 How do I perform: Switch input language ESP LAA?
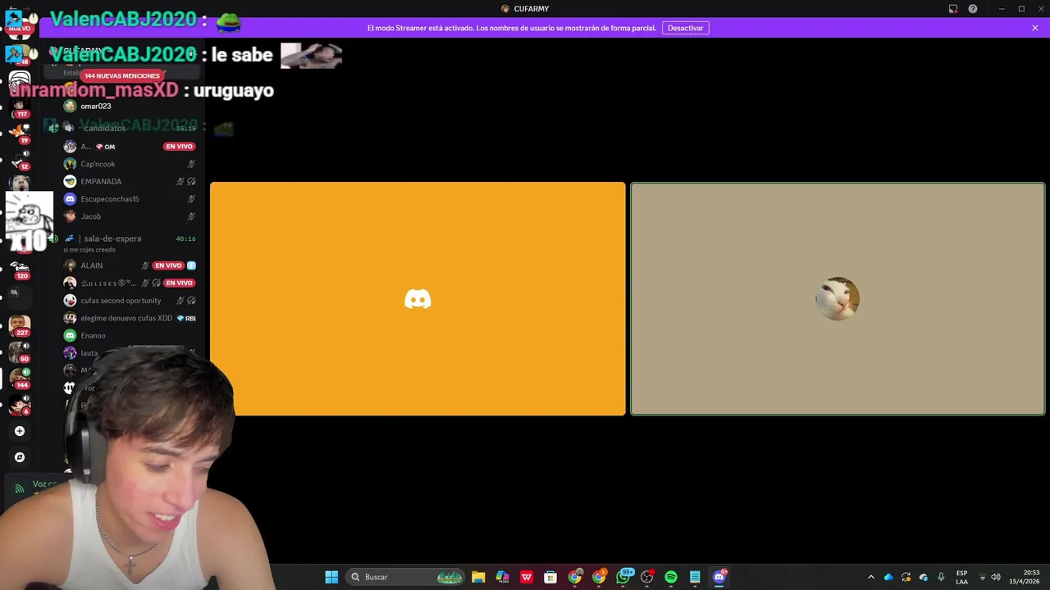pyautogui.click(x=961, y=577)
